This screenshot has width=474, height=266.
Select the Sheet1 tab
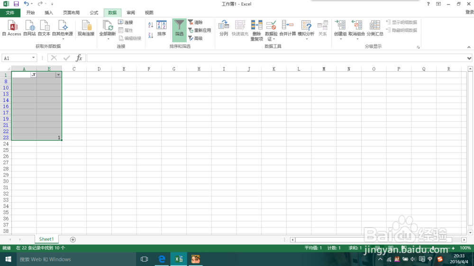click(x=46, y=239)
